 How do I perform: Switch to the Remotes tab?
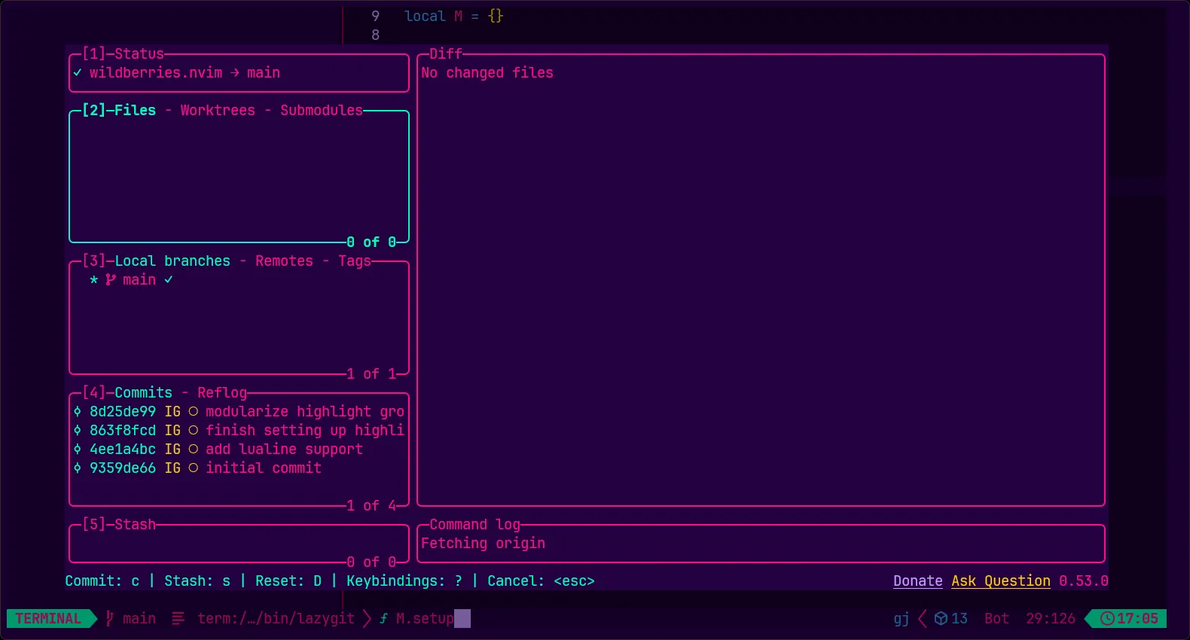pyautogui.click(x=284, y=261)
